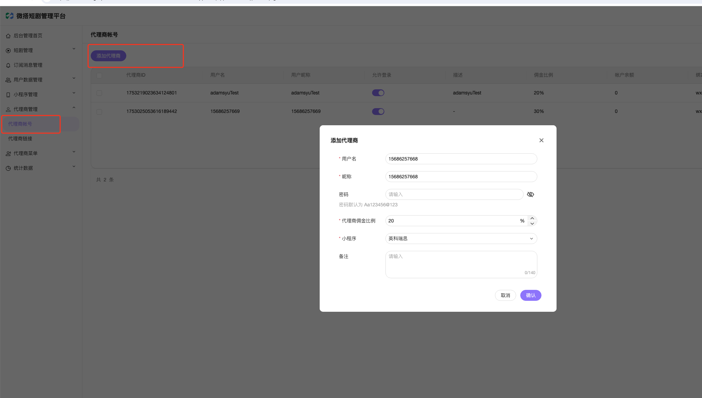702x398 pixels.
Task: Increase commission ratio with up arrow
Action: click(x=532, y=218)
